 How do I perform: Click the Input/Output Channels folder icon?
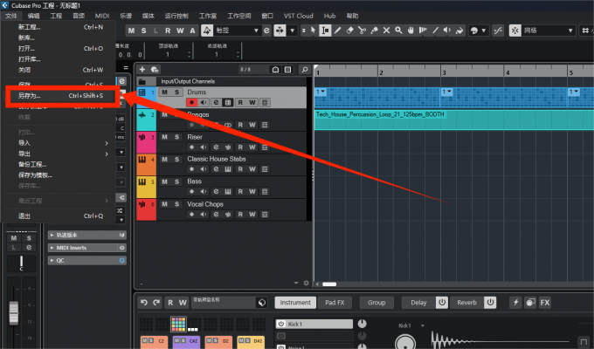[x=142, y=81]
